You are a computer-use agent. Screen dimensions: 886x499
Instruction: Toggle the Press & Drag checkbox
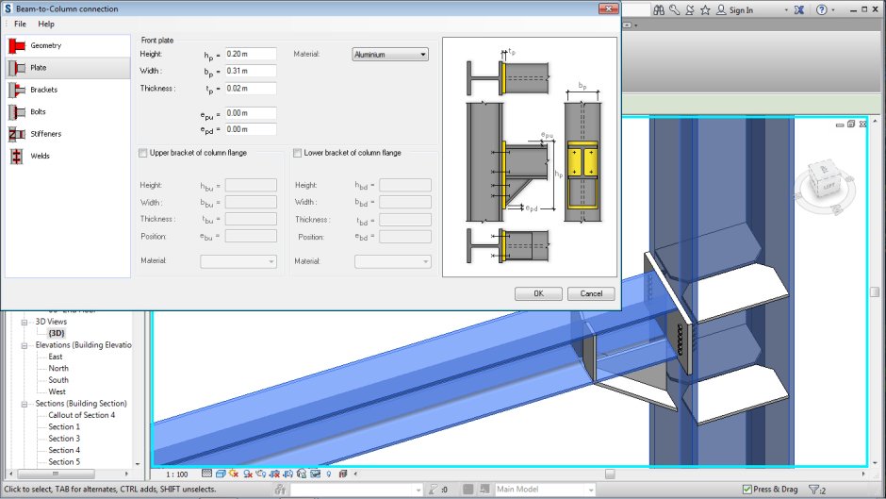coord(747,490)
